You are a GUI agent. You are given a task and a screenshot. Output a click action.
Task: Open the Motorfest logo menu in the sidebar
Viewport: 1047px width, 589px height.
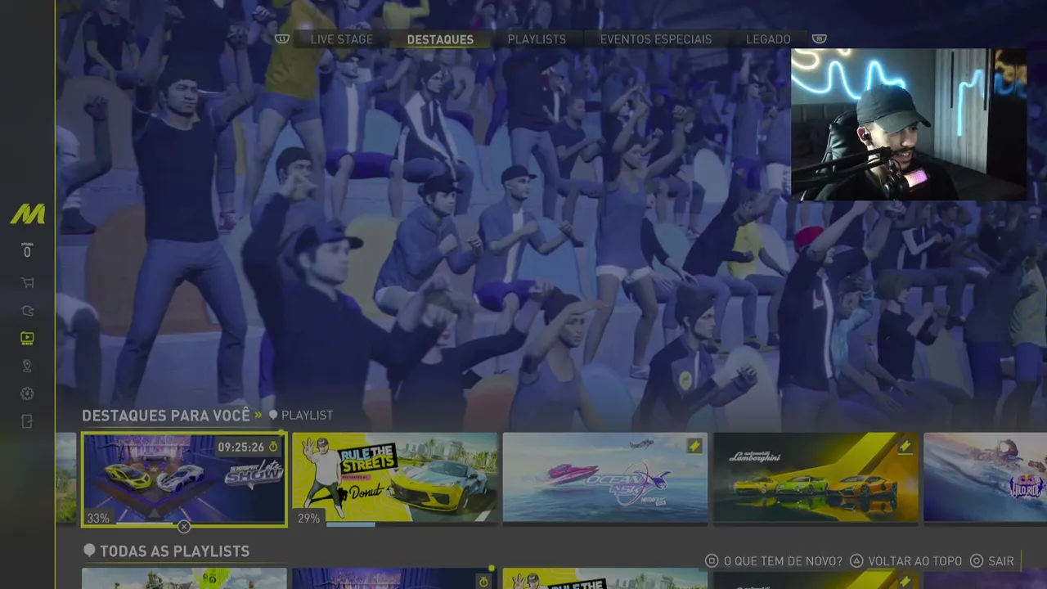(x=27, y=214)
